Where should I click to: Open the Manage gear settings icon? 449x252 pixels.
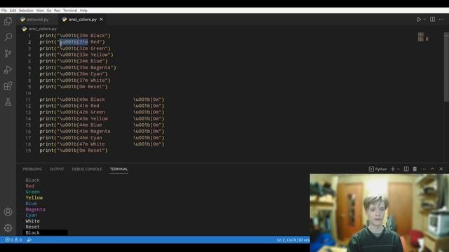[x=8, y=227]
